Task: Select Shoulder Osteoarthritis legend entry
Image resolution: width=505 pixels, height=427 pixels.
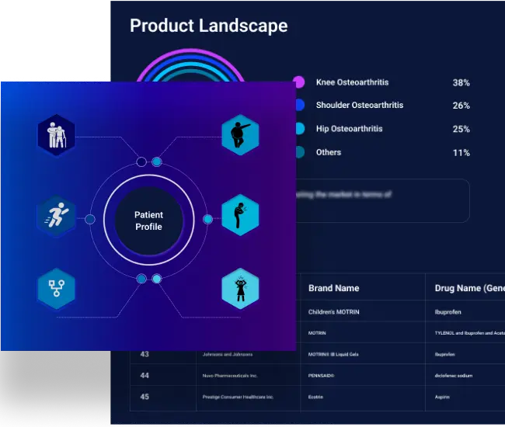Action: (x=359, y=106)
